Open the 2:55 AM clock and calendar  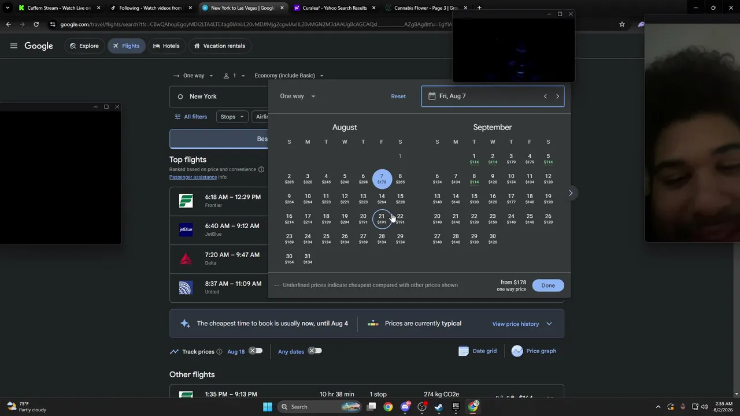coord(723,407)
